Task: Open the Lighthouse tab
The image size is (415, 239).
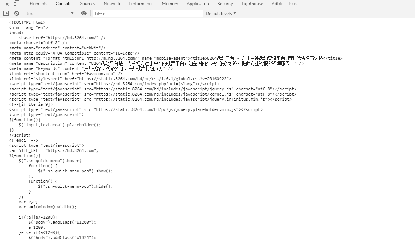Action: point(252,4)
